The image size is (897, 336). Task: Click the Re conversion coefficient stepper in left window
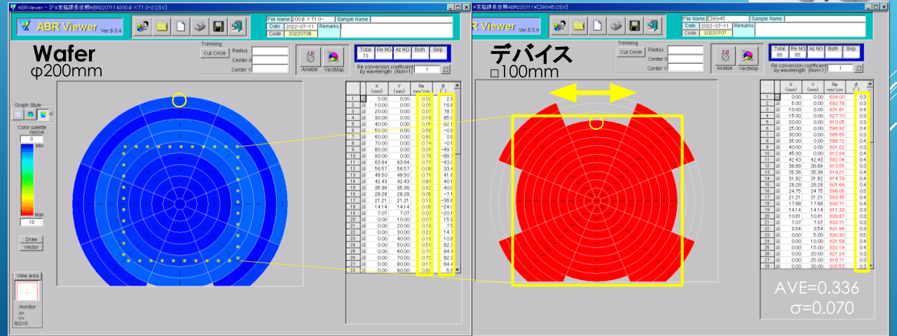pyautogui.click(x=446, y=69)
